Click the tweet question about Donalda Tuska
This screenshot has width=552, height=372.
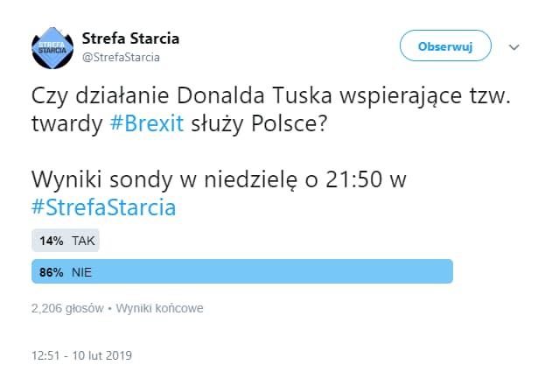(x=271, y=109)
